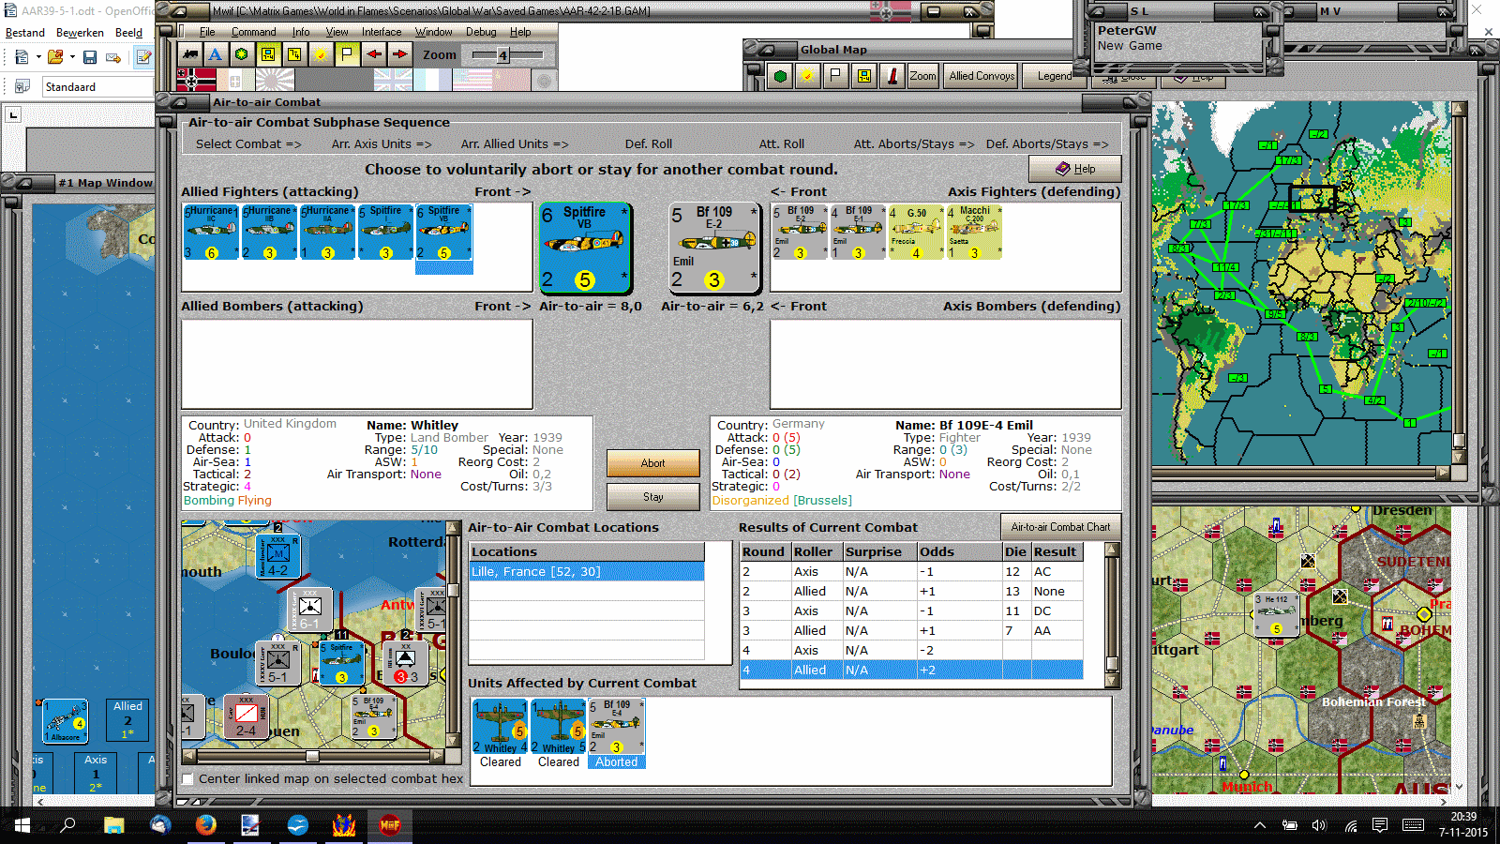Viewport: 1500px width, 844px height.
Task: Open the Windows Start menu
Action: pyautogui.click(x=22, y=825)
